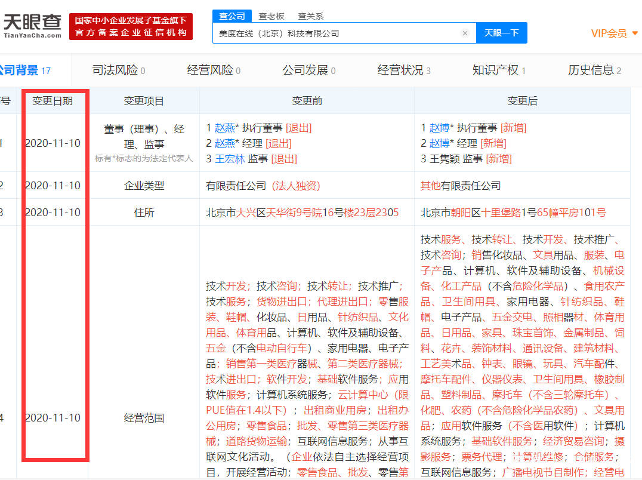The image size is (642, 480).
Task: Click the 标有*标志的为法定代表人 note
Action: click(144, 158)
